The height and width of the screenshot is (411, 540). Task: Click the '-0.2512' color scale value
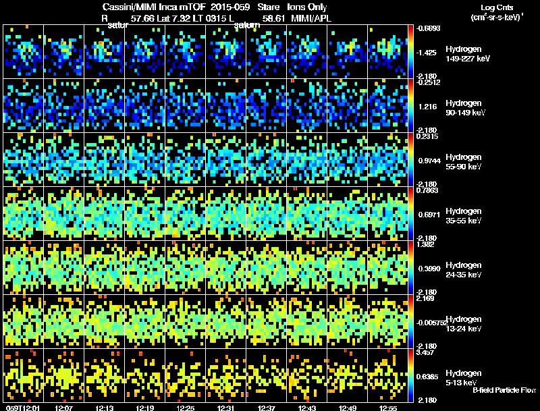[428, 82]
